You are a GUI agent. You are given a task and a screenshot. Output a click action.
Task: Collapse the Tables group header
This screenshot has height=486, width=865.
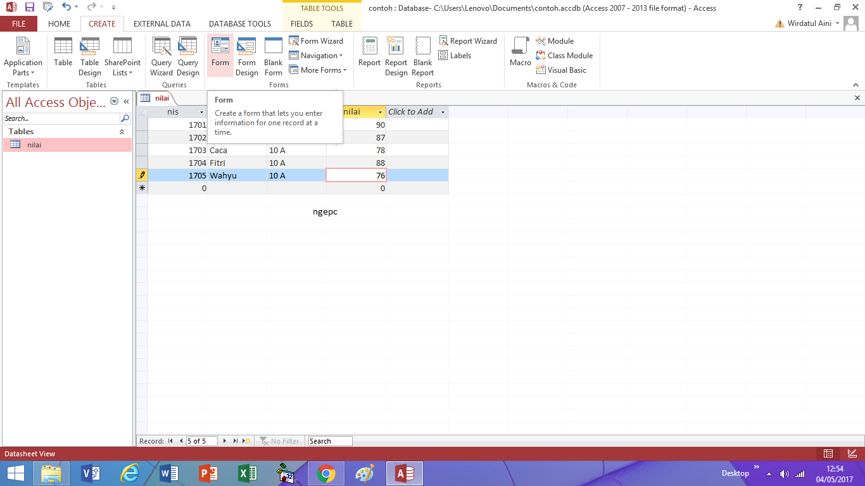pyautogui.click(x=122, y=132)
